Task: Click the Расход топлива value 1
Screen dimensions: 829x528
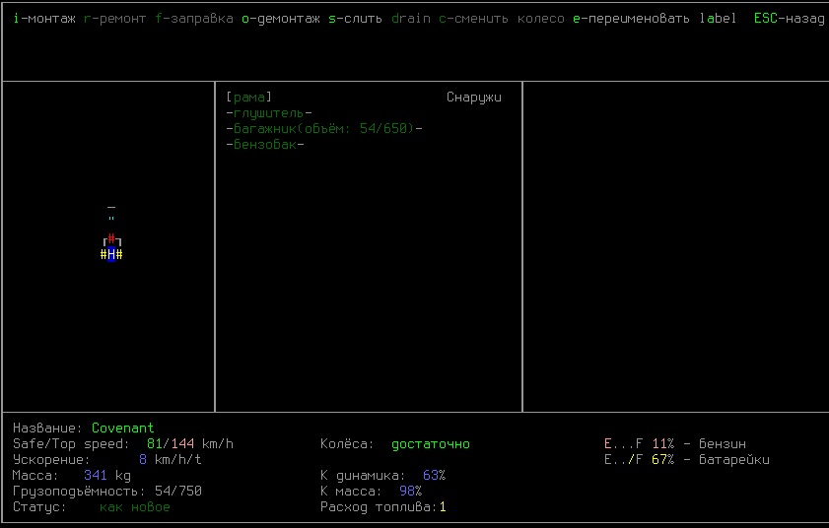Action: pyautogui.click(x=443, y=507)
